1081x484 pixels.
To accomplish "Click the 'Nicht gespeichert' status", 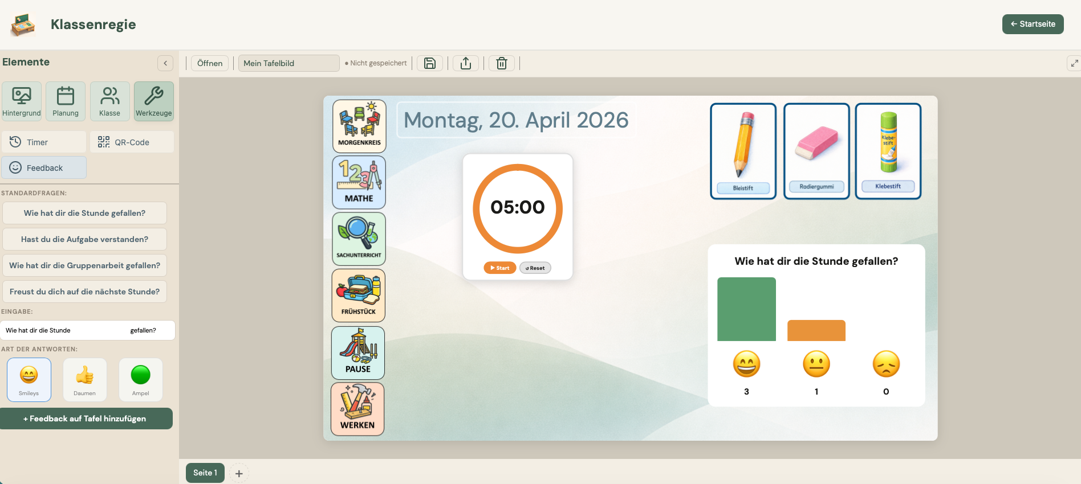I will (x=376, y=63).
